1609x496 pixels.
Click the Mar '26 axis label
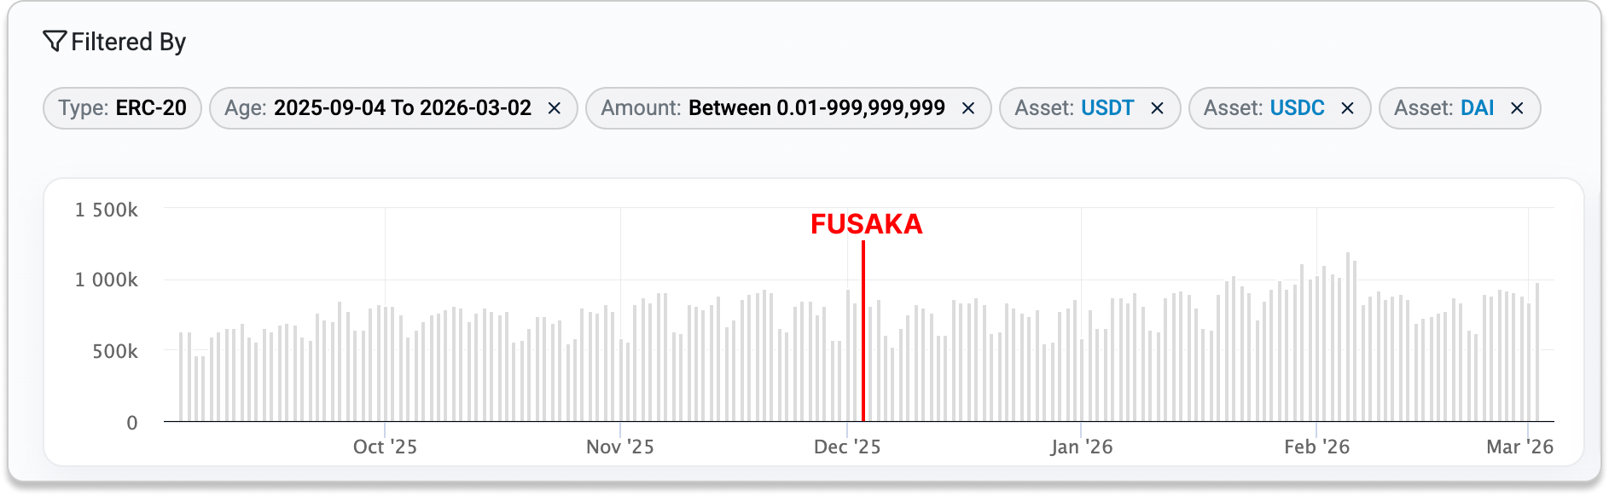[1519, 447]
